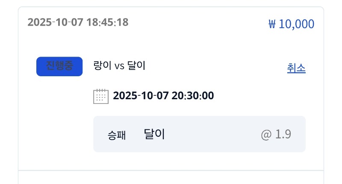Click 달이 team name in match title
The image size is (342, 184).
click(136, 66)
